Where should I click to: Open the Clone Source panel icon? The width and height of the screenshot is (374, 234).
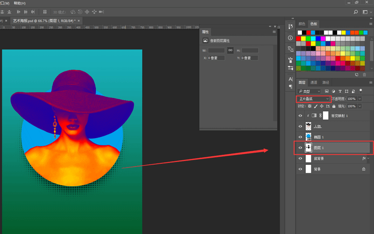(x=290, y=49)
